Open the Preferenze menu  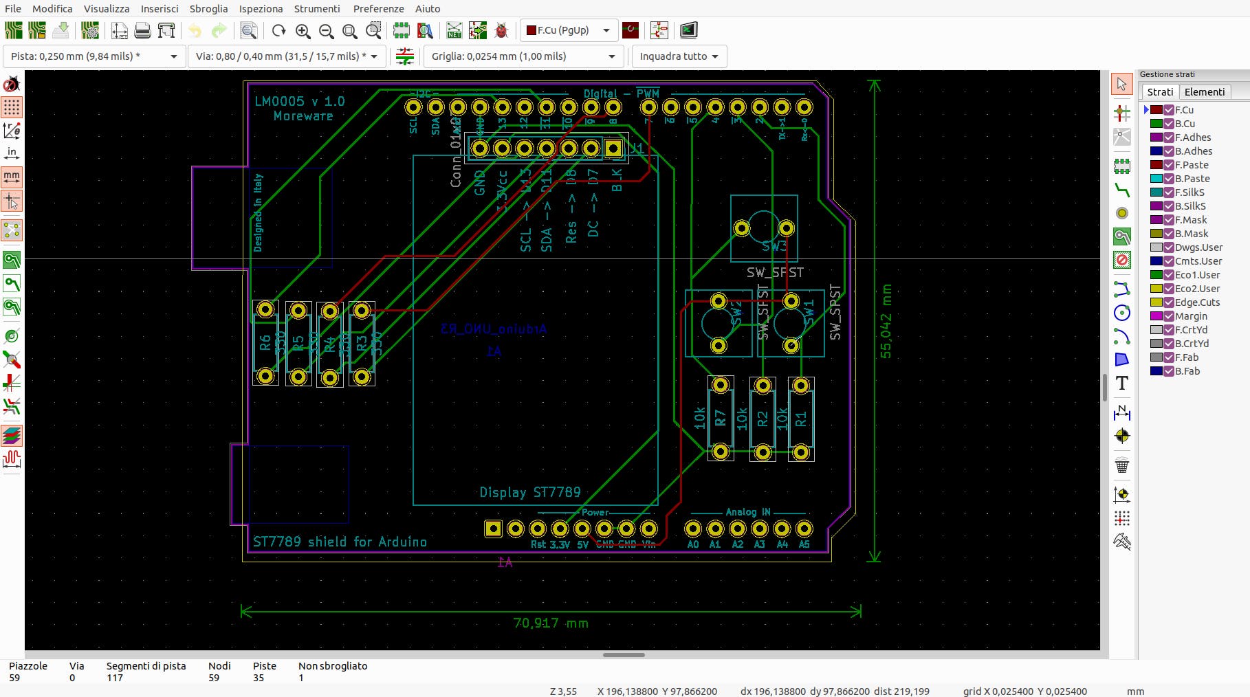[x=379, y=8]
